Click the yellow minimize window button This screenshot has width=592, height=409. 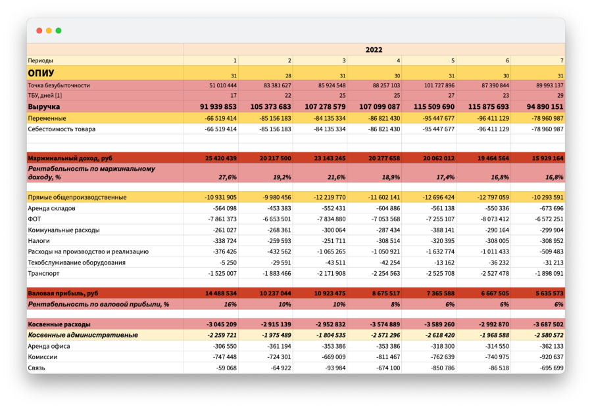click(49, 31)
